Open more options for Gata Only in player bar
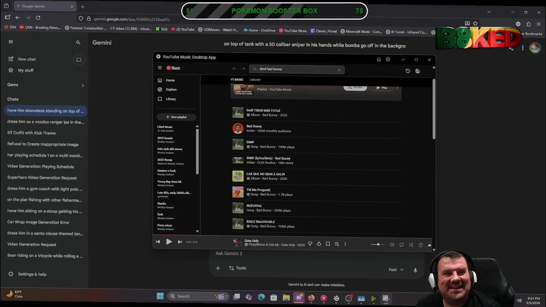The width and height of the screenshot is (546, 307). pyautogui.click(x=345, y=244)
